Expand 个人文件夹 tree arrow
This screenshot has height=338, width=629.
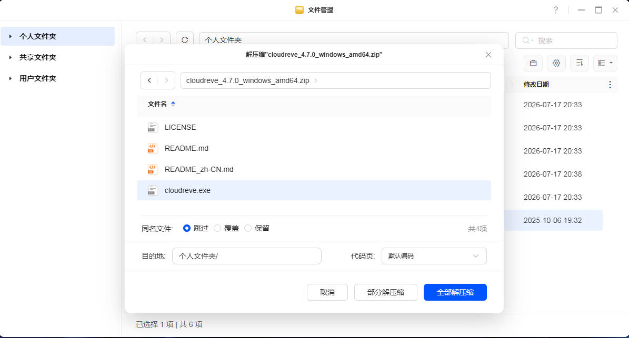tap(10, 36)
